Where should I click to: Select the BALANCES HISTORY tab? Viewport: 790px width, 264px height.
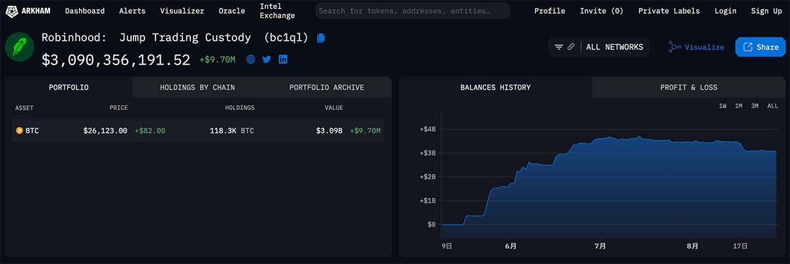point(496,88)
